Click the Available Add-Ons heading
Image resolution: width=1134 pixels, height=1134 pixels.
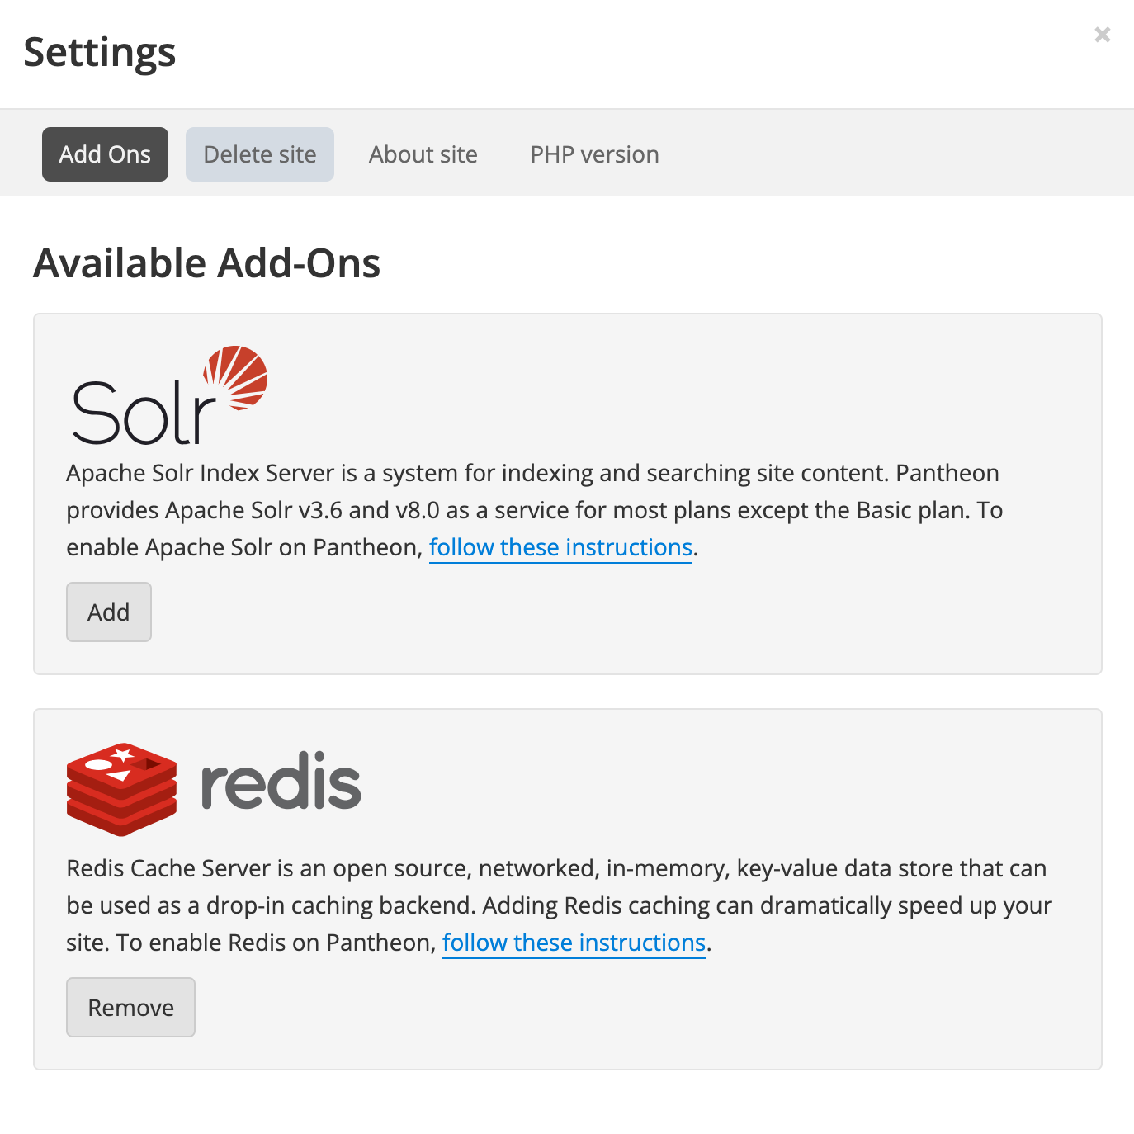tap(206, 263)
